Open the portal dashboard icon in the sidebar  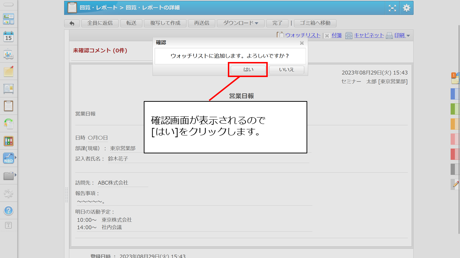click(x=8, y=19)
